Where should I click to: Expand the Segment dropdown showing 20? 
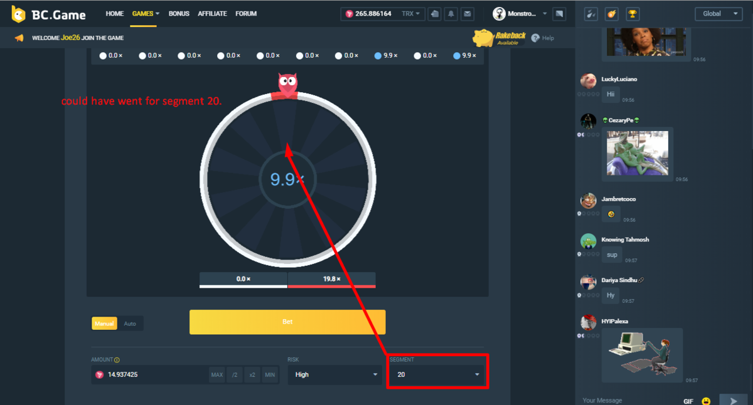(437, 374)
